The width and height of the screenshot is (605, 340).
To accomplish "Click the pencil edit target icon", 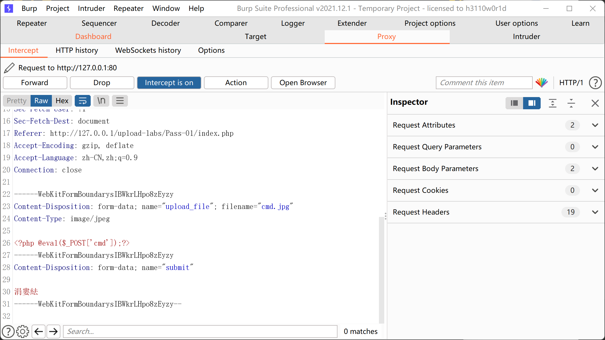I will (9, 68).
